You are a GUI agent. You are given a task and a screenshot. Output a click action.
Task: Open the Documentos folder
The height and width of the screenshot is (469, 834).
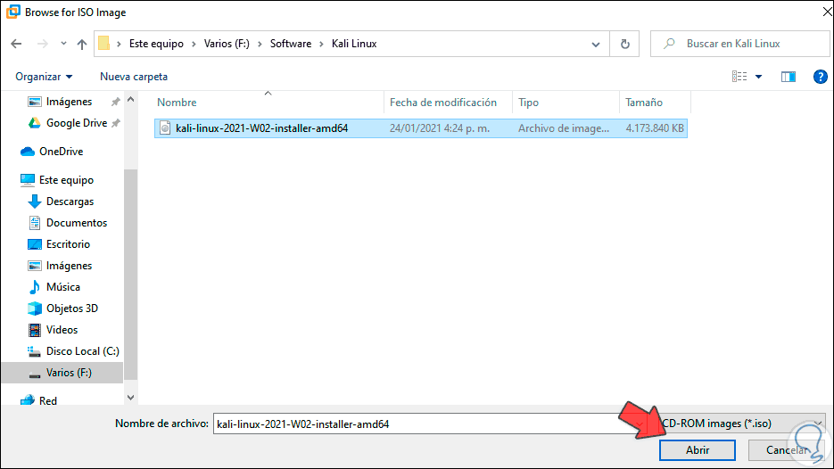(77, 223)
